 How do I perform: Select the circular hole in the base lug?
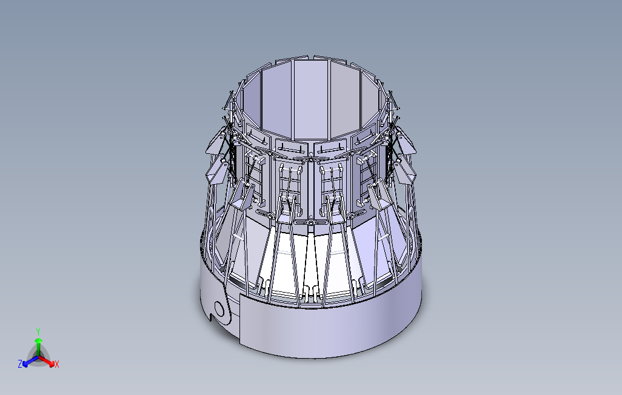(x=219, y=308)
